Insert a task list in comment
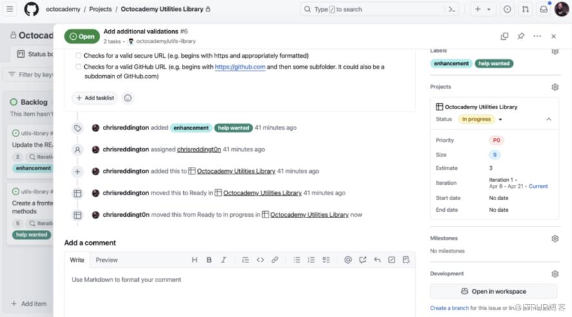The height and width of the screenshot is (317, 572). (x=326, y=260)
